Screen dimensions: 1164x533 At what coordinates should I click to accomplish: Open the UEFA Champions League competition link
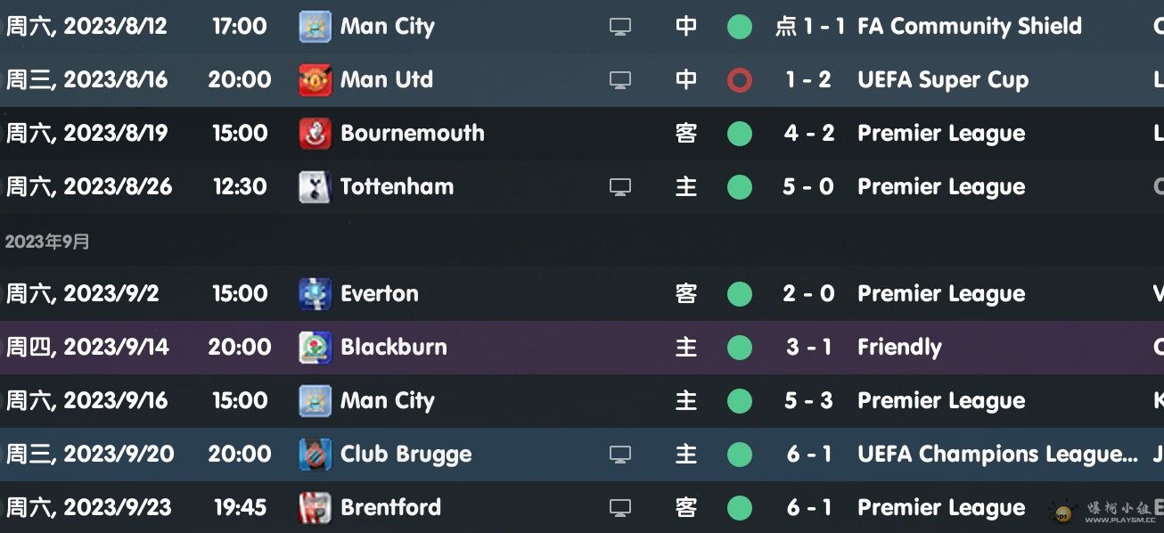click(996, 455)
